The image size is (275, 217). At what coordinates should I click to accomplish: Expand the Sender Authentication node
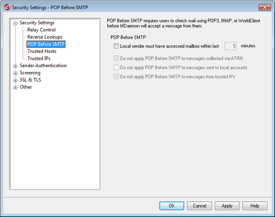click(x=15, y=66)
